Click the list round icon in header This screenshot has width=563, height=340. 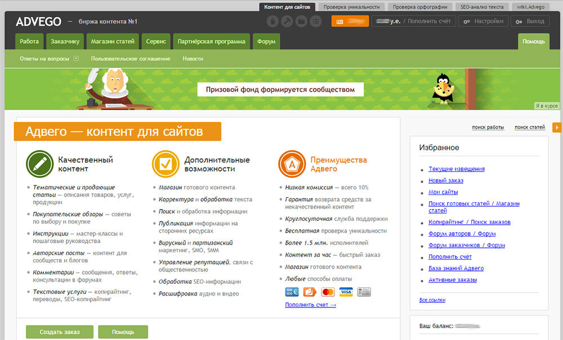[316, 21]
